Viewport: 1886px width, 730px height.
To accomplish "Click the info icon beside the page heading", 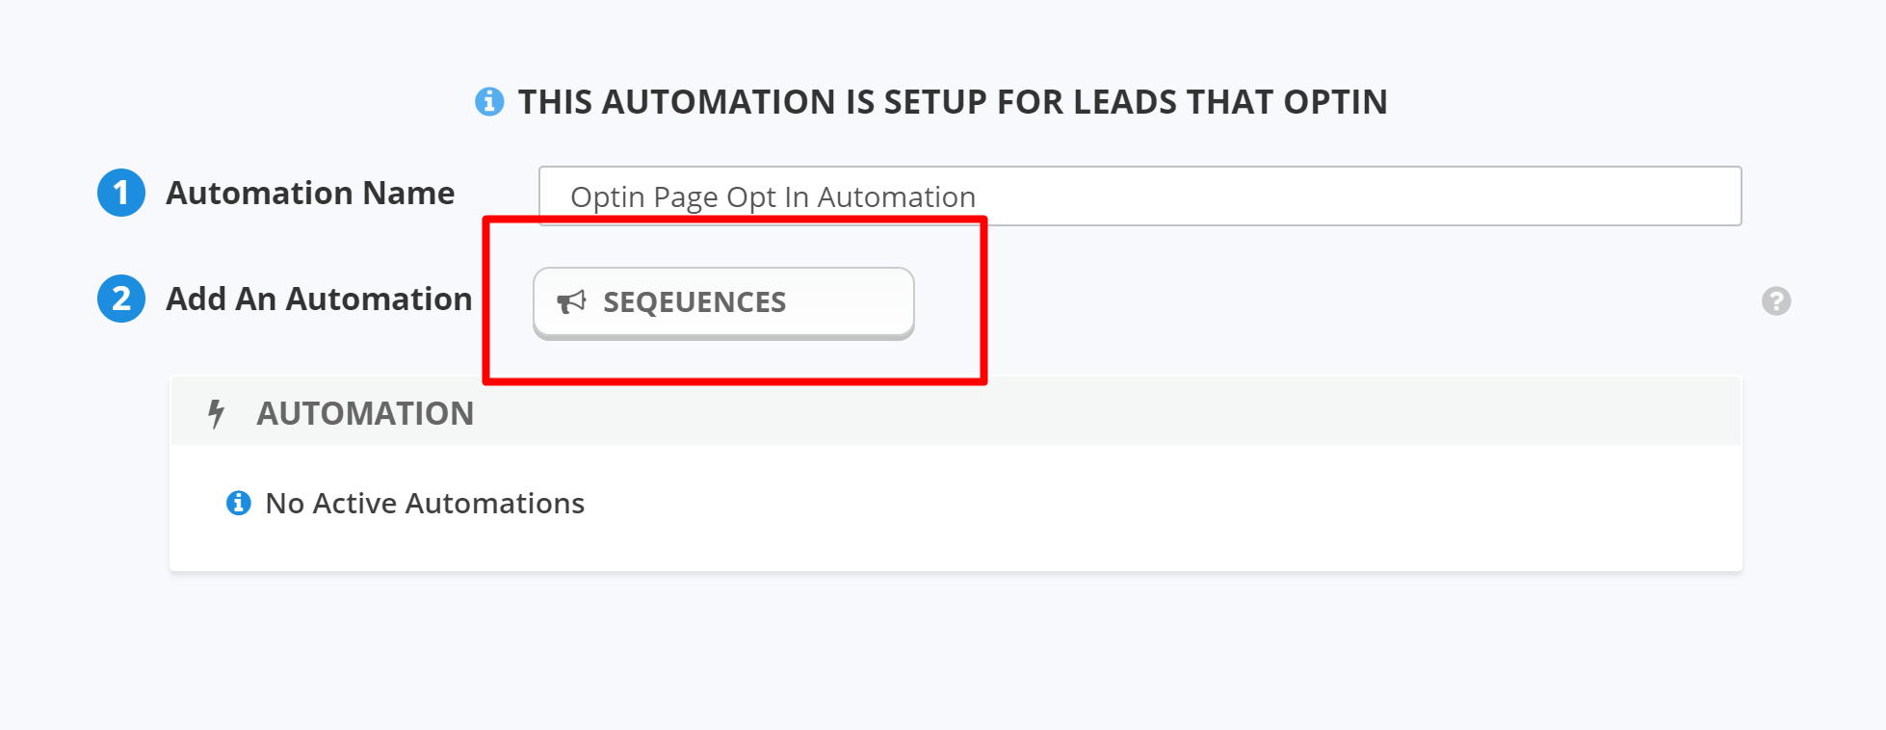I will coord(489,101).
